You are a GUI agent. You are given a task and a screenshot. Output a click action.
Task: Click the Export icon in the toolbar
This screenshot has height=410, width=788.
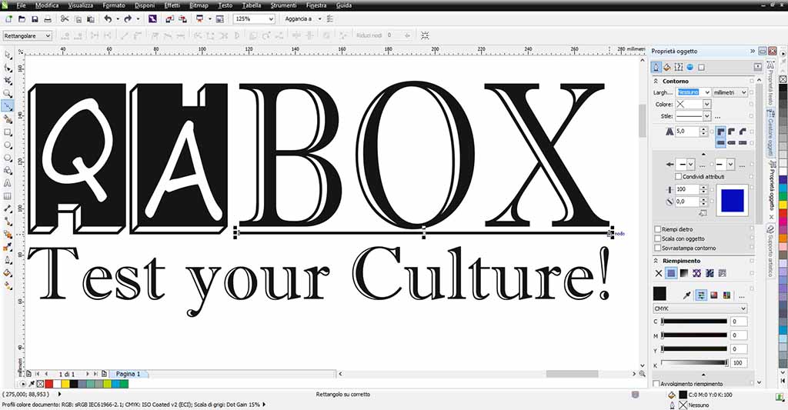click(183, 19)
